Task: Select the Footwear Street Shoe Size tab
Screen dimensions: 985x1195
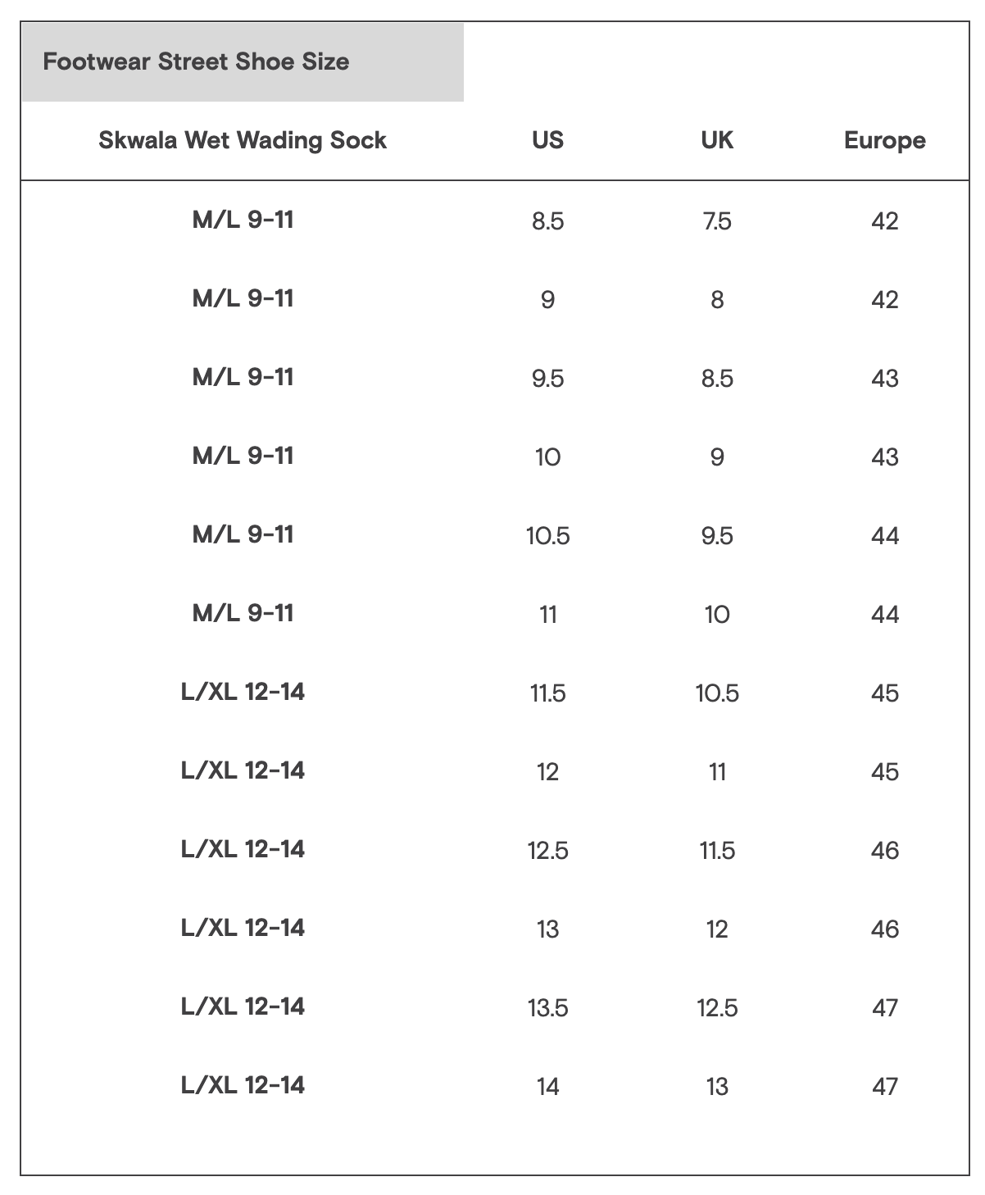Action: (243, 62)
